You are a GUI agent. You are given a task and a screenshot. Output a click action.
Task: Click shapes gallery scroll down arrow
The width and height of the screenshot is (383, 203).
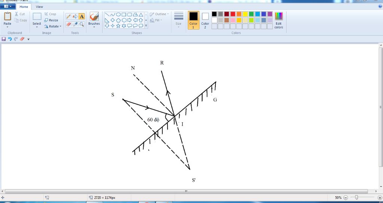pyautogui.click(x=146, y=20)
